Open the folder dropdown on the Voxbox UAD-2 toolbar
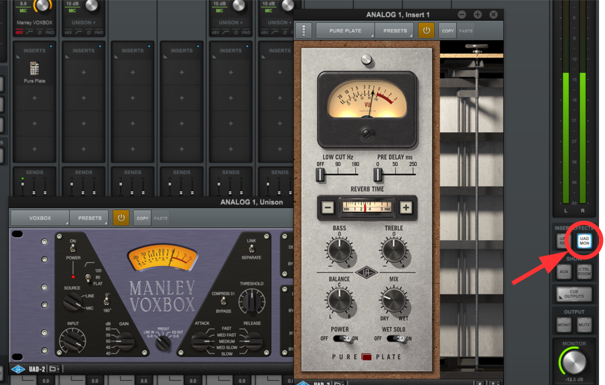Viewport: 605px width, 385px height. [x=54, y=369]
